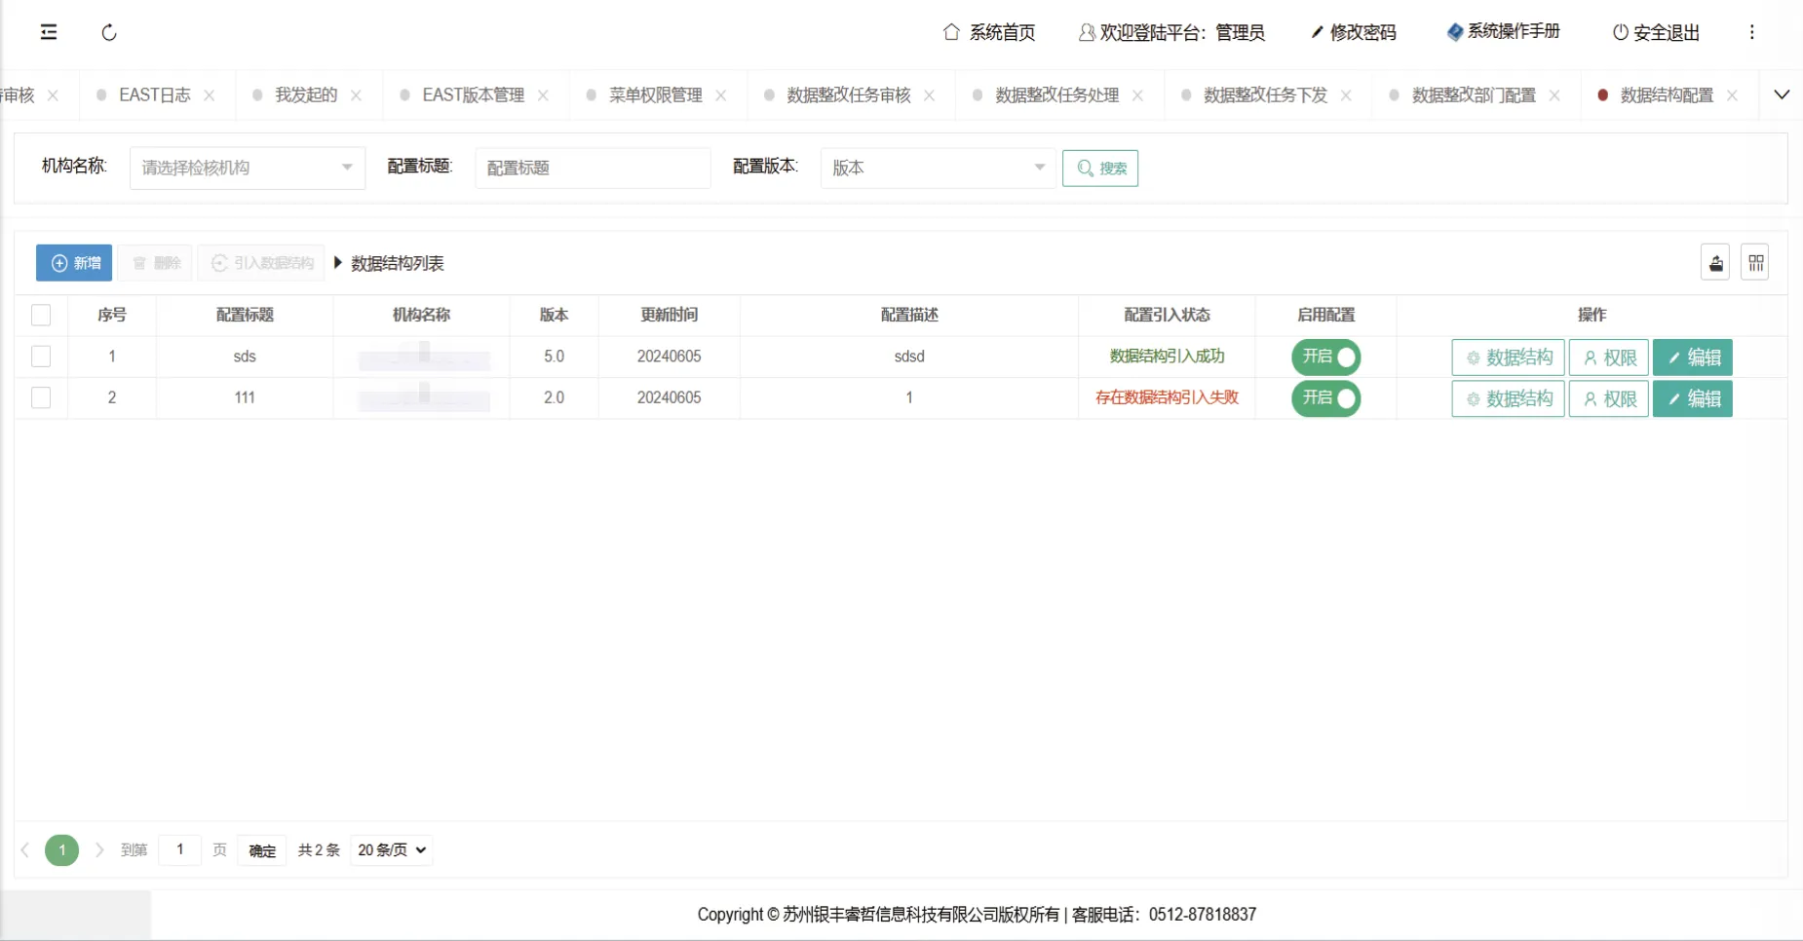
Task: Click 编辑 button for row 1
Action: [x=1692, y=358]
